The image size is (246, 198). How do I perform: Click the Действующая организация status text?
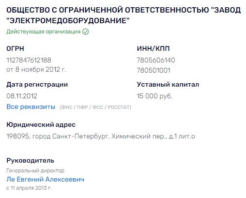click(x=43, y=31)
